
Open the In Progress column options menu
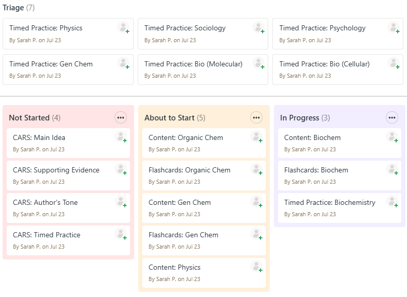click(x=392, y=117)
